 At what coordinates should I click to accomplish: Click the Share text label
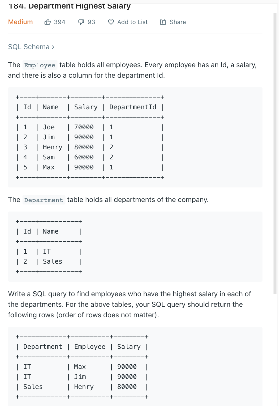178,22
